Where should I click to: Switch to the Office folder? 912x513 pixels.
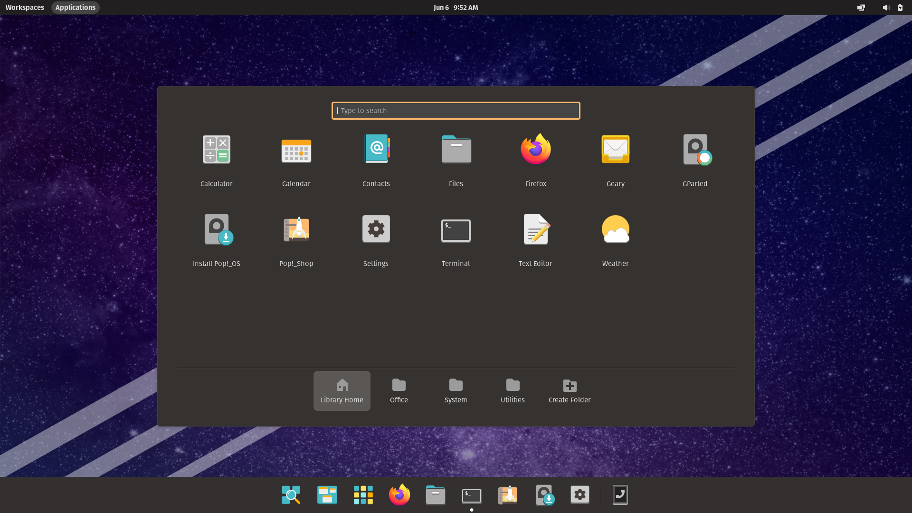[x=399, y=391]
